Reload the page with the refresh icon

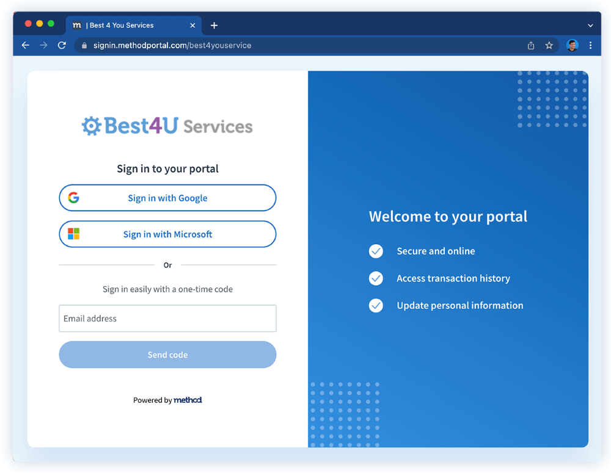(x=62, y=45)
